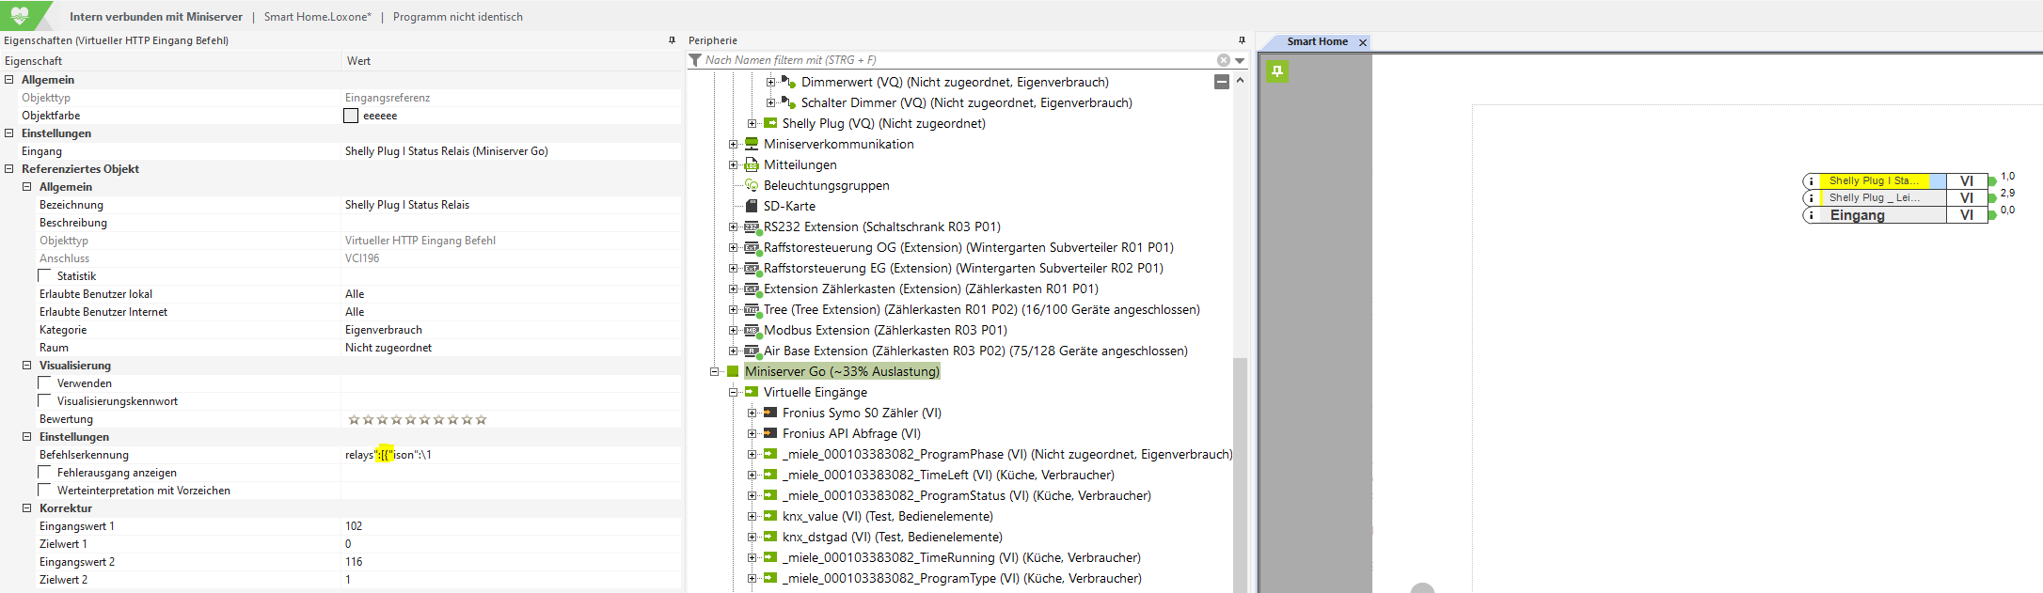Click the Kategorie value Eigenverbrauch
Image resolution: width=2043 pixels, height=593 pixels.
point(512,330)
